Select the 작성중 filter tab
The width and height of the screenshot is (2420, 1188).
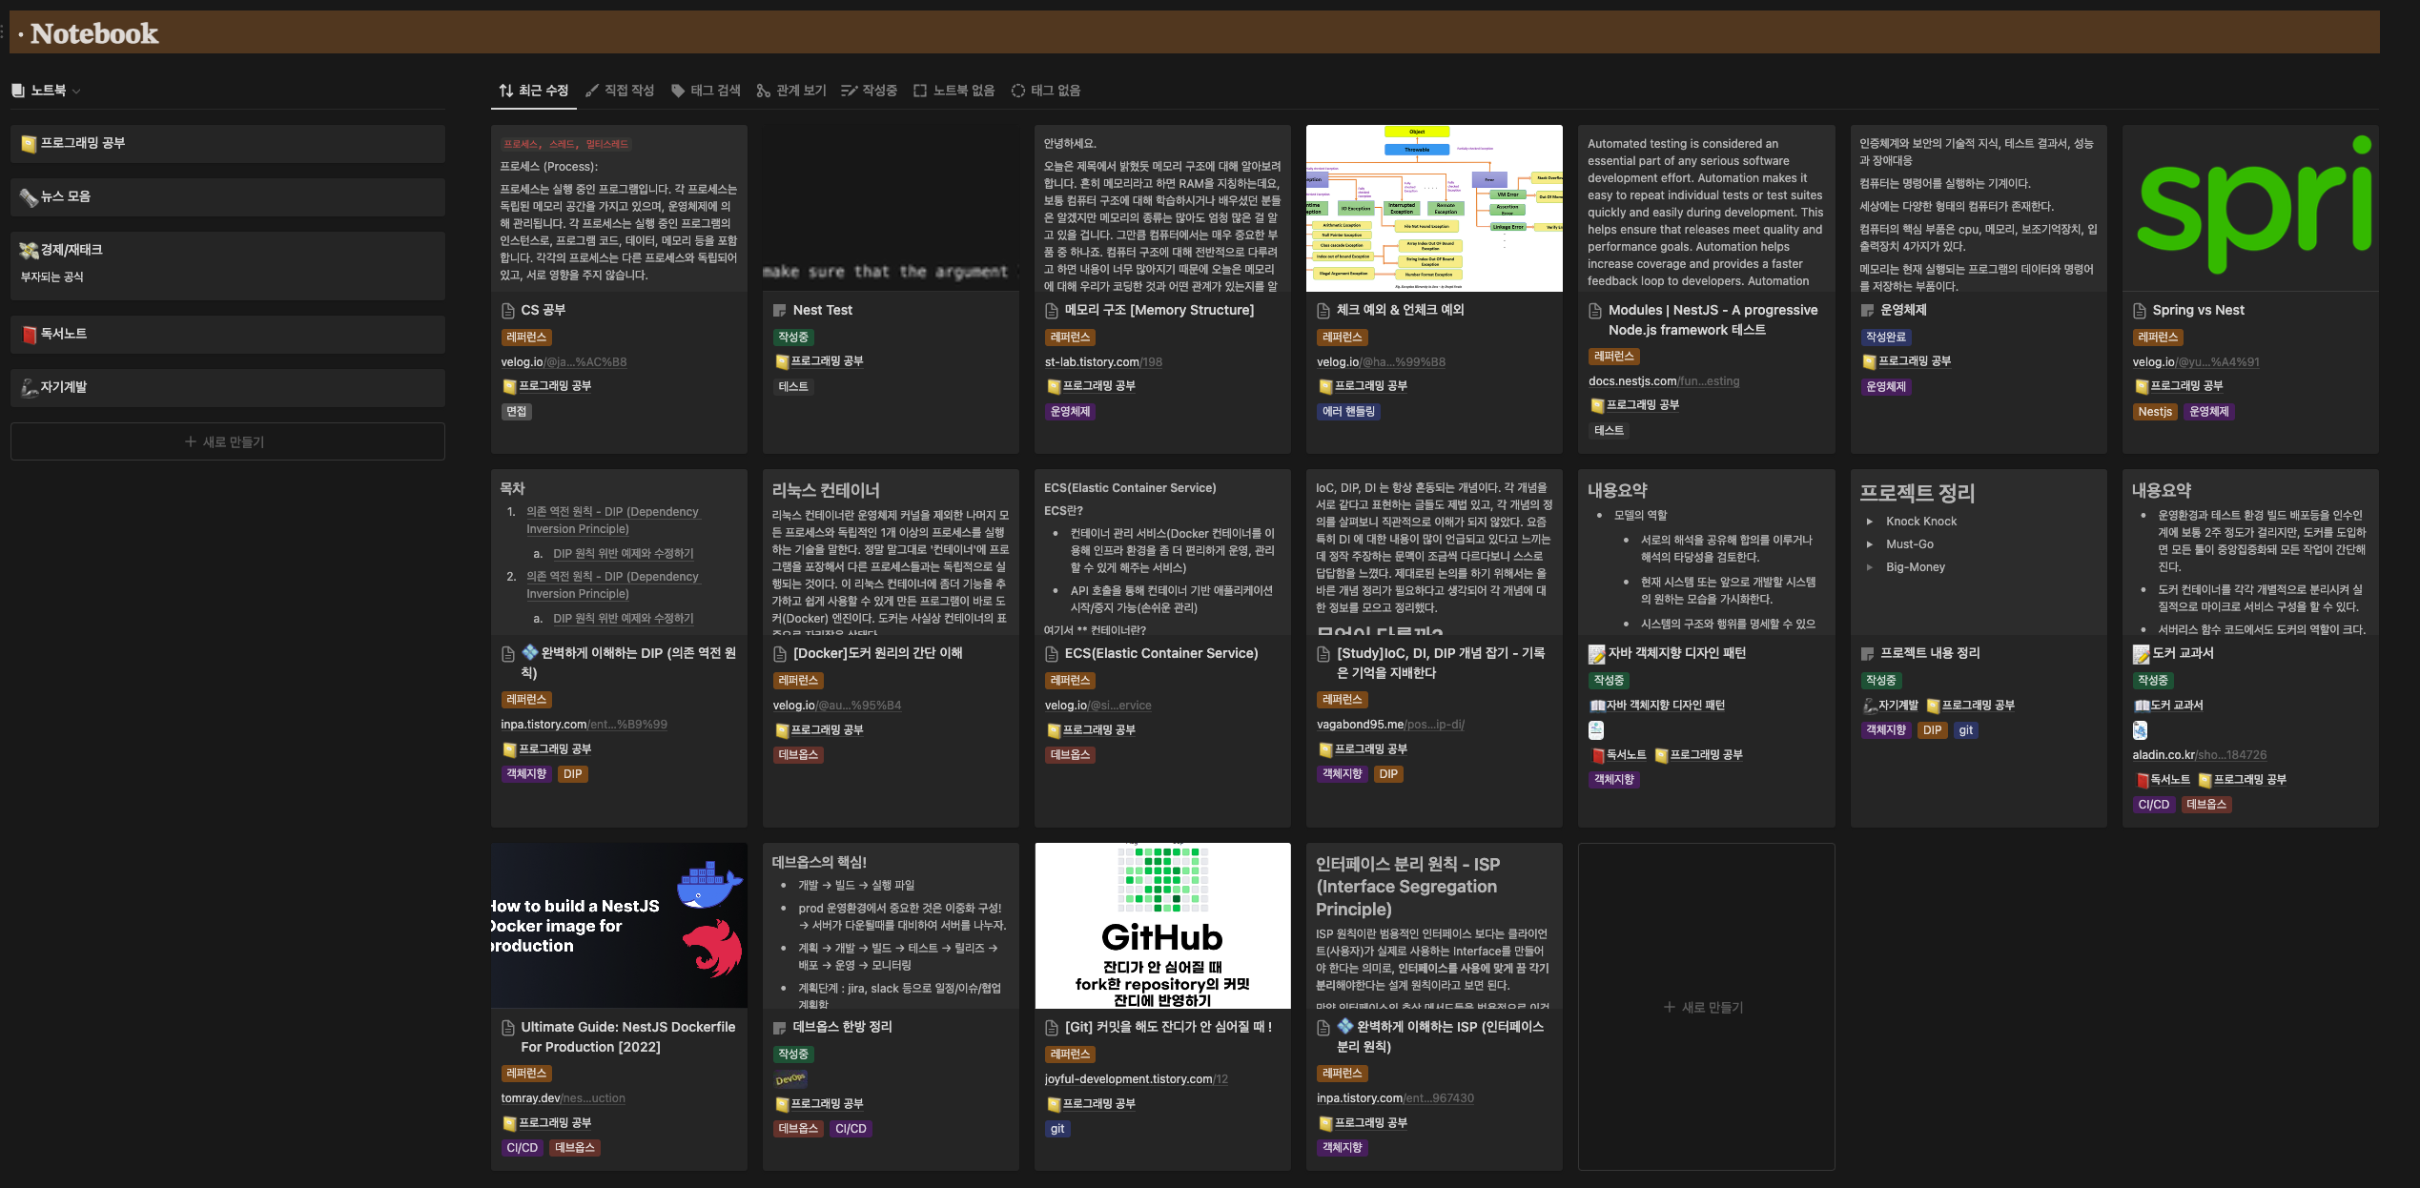point(869,91)
